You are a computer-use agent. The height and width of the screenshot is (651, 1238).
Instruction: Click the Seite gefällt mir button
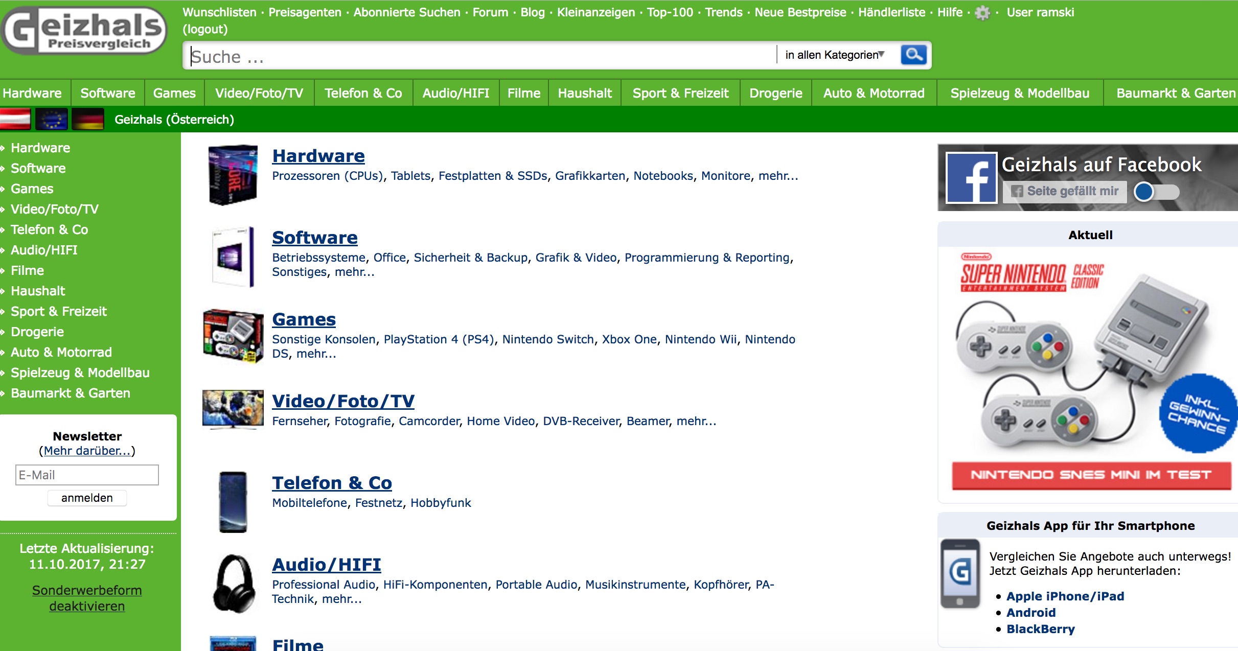[1065, 191]
